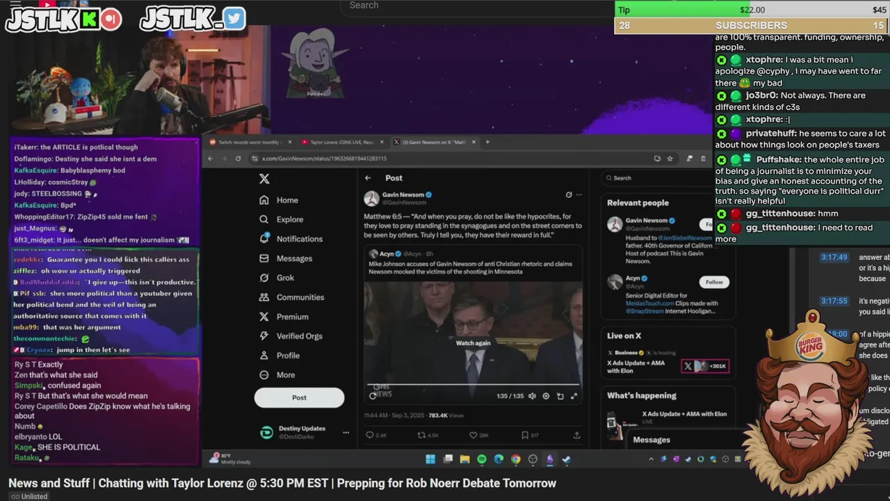The width and height of the screenshot is (890, 501).
Task: Click the share icon under the post
Action: coord(576,435)
